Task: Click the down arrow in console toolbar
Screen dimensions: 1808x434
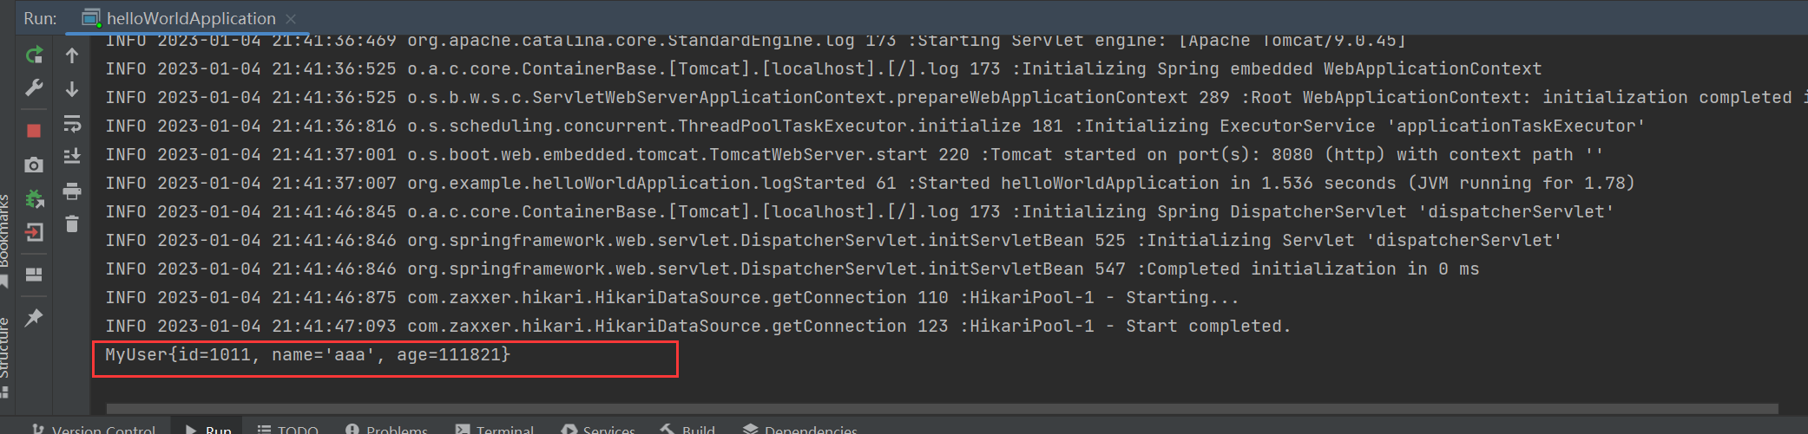Action: pyautogui.click(x=72, y=89)
